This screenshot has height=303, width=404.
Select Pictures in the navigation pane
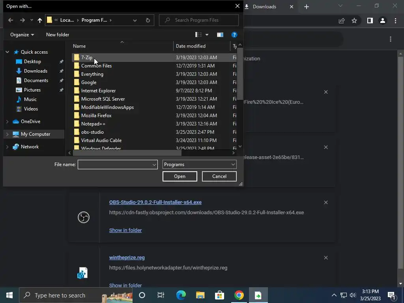point(32,90)
